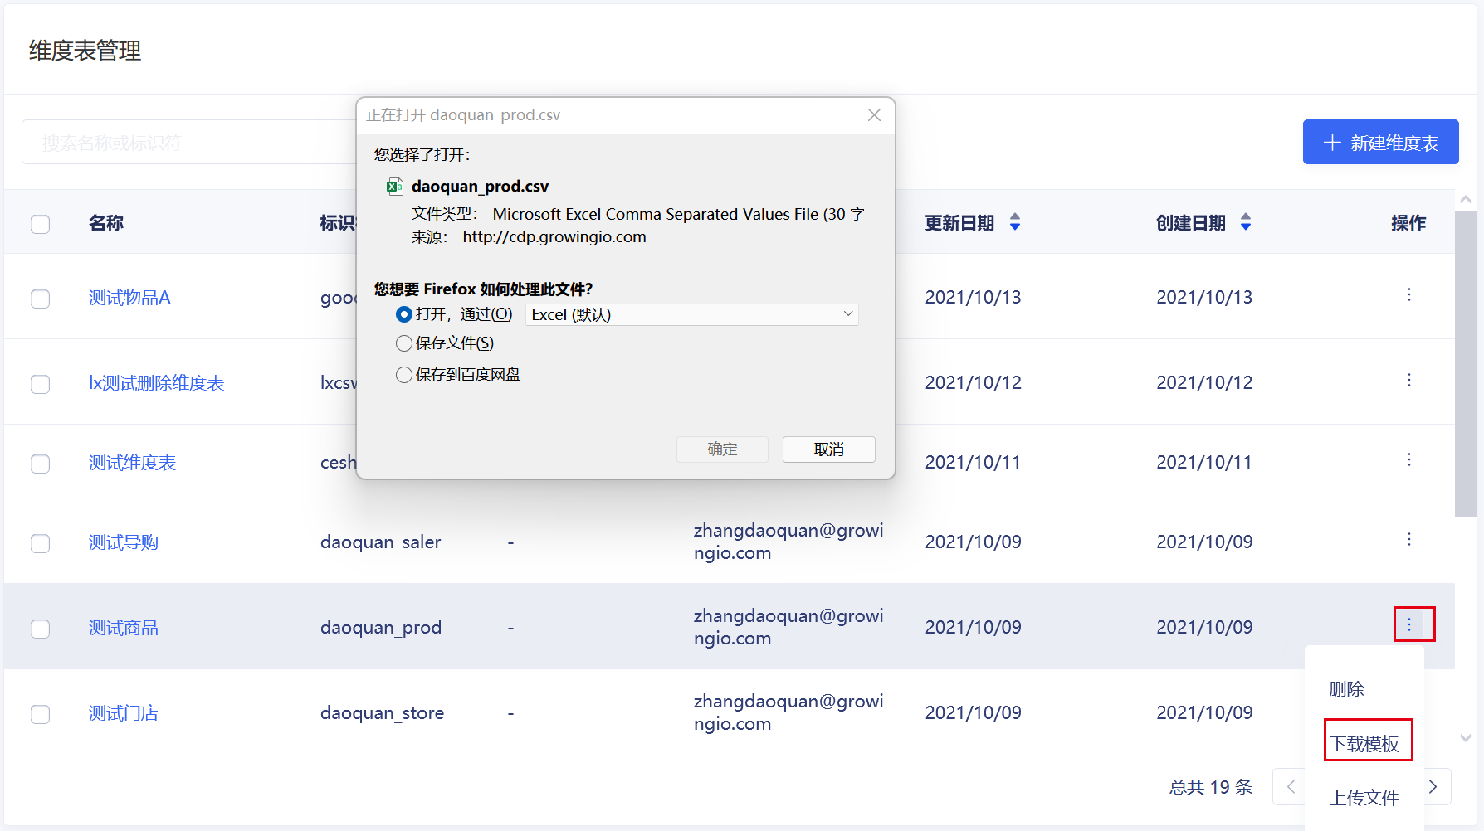
Task: Click the 维度表管理 page title
Action: 85,51
